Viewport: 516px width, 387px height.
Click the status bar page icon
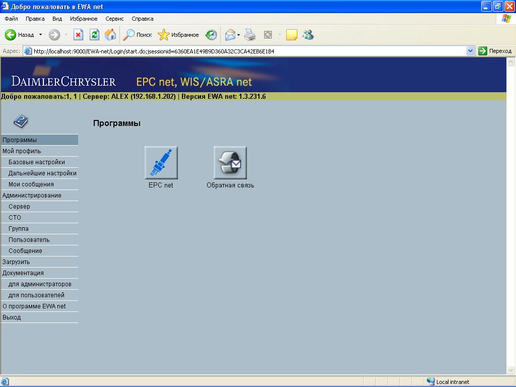tap(5, 381)
